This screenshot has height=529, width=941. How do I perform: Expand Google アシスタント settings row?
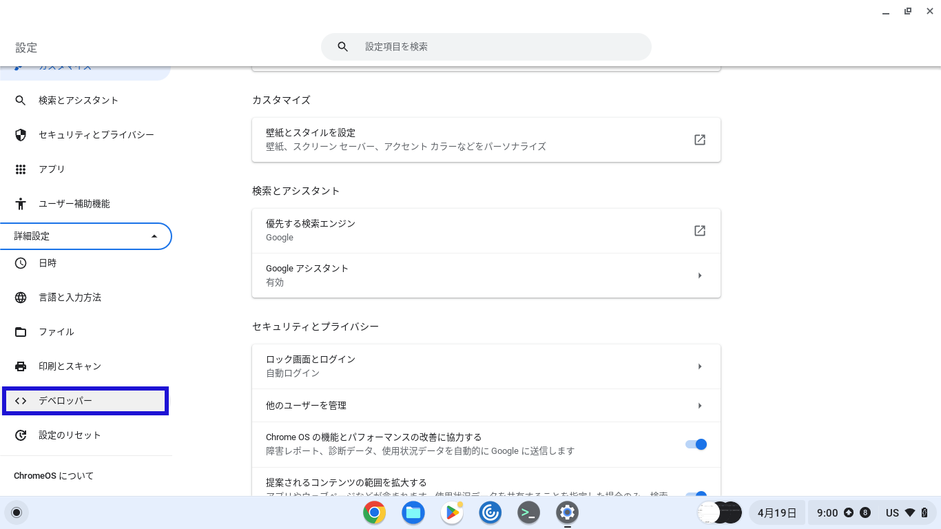699,276
